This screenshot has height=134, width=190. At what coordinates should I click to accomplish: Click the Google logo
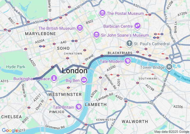coord(10,130)
